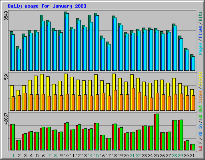Select green day label 8
205x160 pixels.
point(55,156)
